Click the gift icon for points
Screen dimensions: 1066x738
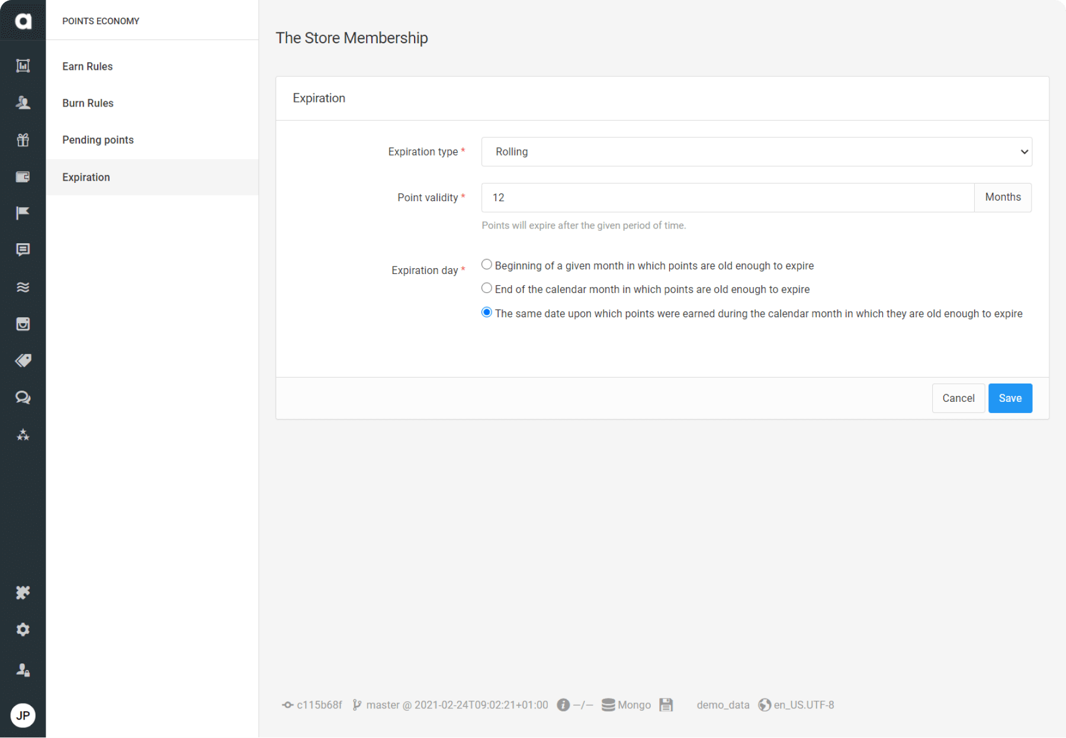coord(23,140)
